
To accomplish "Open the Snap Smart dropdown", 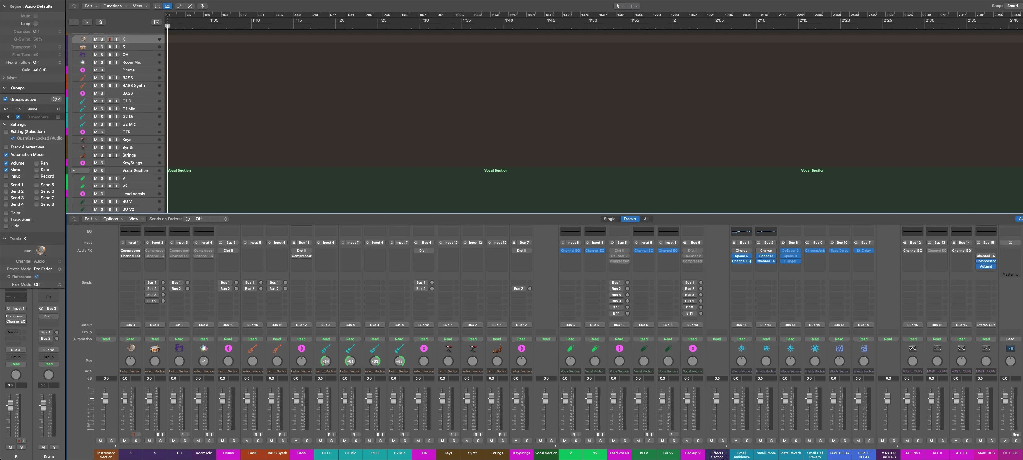I will 1012,6.
